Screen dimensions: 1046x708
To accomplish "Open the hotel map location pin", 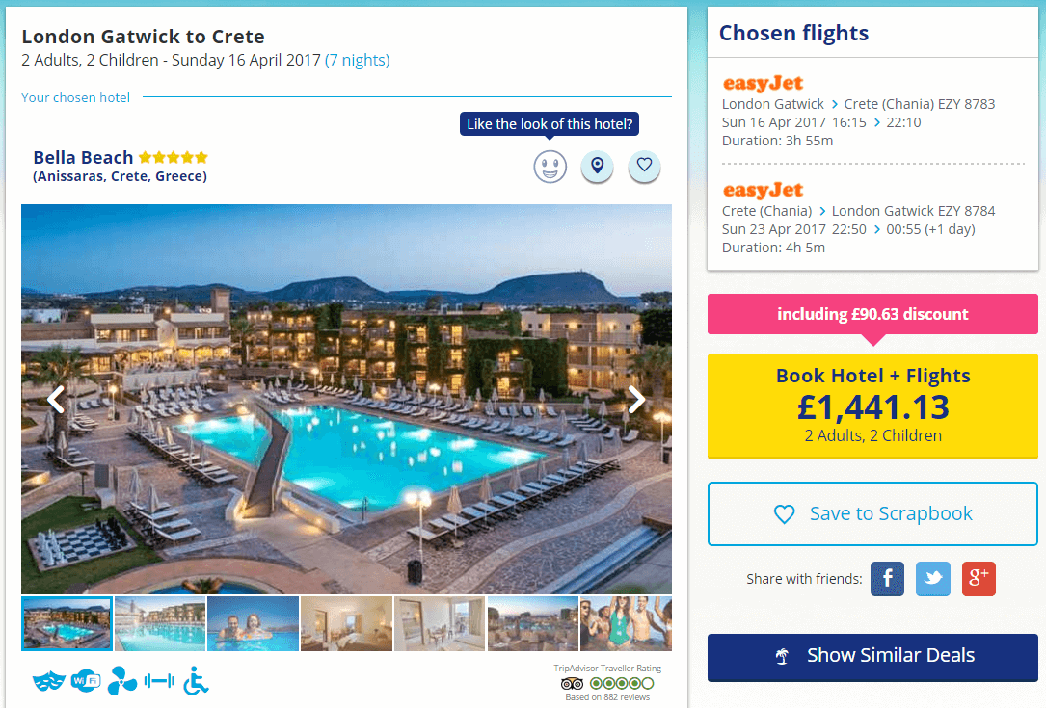I will pos(597,166).
